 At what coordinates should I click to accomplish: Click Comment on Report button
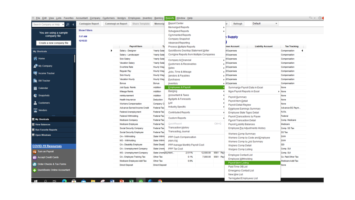pos(116,24)
